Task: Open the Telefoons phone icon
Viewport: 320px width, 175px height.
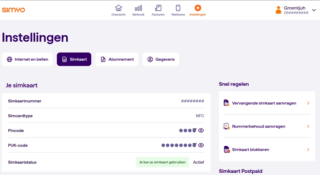Action: tap(178, 8)
